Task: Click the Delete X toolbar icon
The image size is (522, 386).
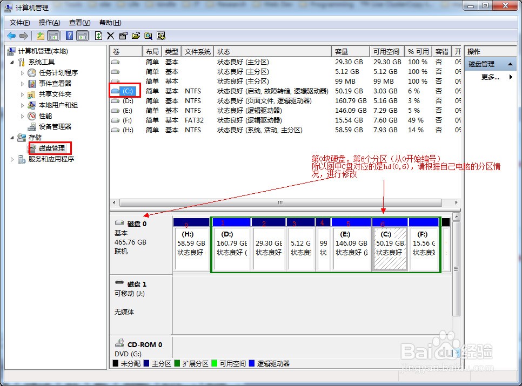Action: coord(111,36)
